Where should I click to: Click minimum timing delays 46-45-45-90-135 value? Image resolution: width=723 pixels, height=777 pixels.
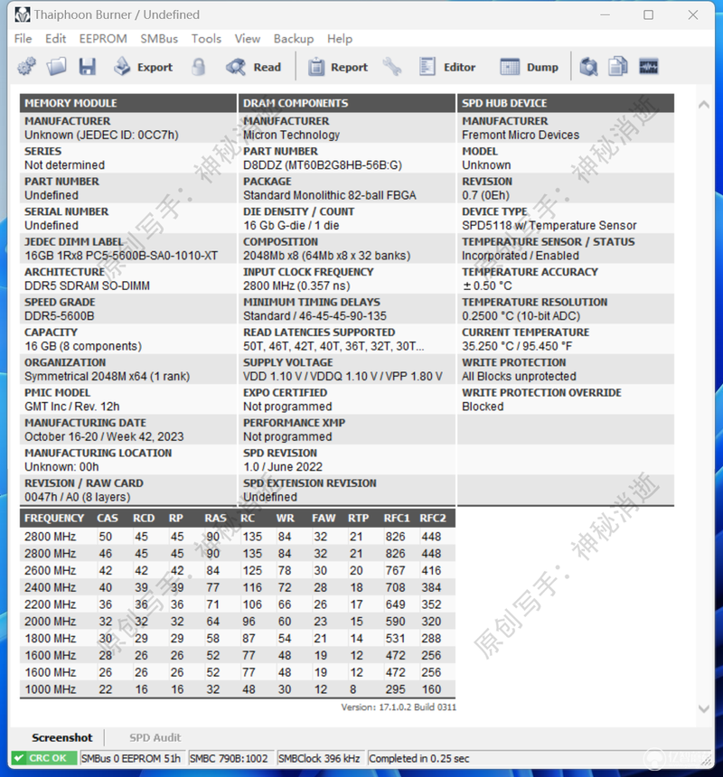click(315, 316)
